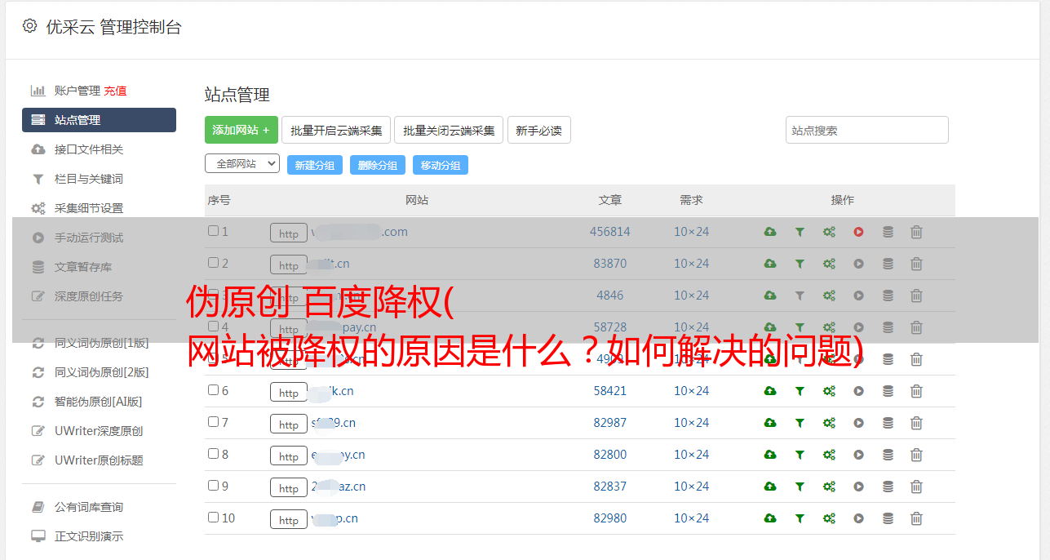This screenshot has height=560, width=1050.
Task: Tick checkbox for site row 7
Action: [213, 422]
